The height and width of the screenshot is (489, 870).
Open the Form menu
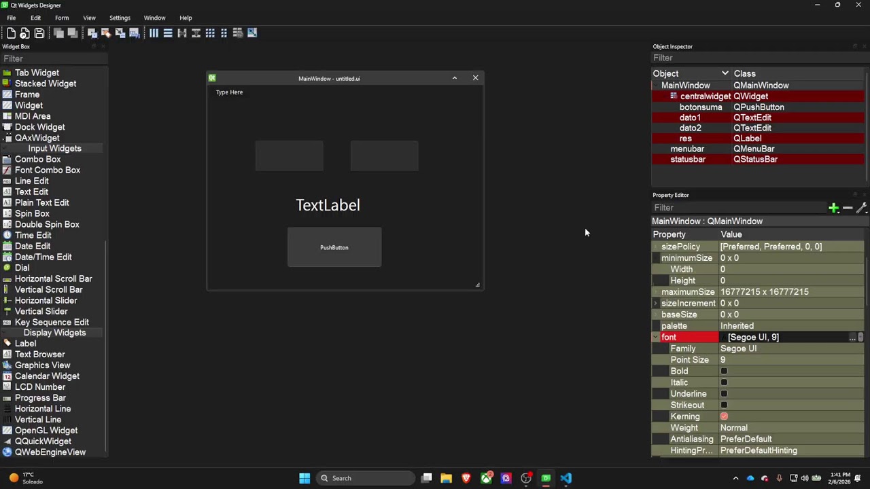[x=62, y=18]
